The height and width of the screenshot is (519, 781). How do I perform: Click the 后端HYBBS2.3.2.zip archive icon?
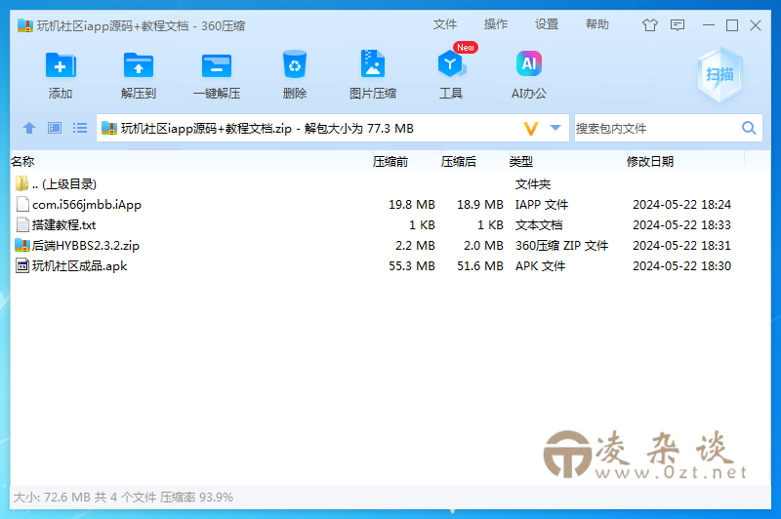coord(22,245)
